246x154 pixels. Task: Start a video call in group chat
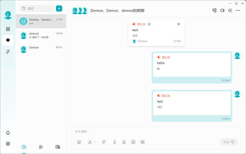coord(222,11)
